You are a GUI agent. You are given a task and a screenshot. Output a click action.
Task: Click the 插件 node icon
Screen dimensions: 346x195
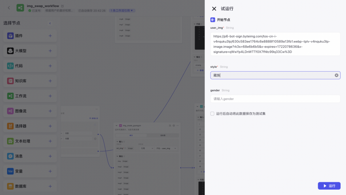tap(10, 36)
